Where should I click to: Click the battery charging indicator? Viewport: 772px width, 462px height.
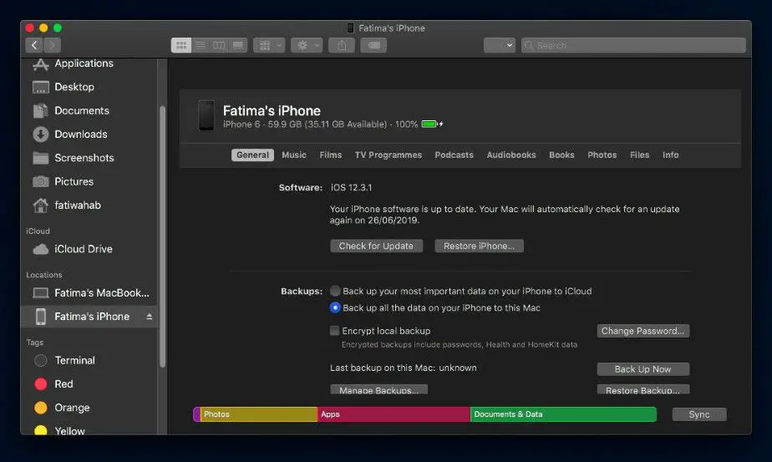click(432, 124)
